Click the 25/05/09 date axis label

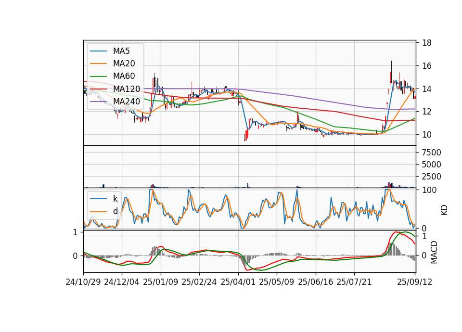[277, 282]
